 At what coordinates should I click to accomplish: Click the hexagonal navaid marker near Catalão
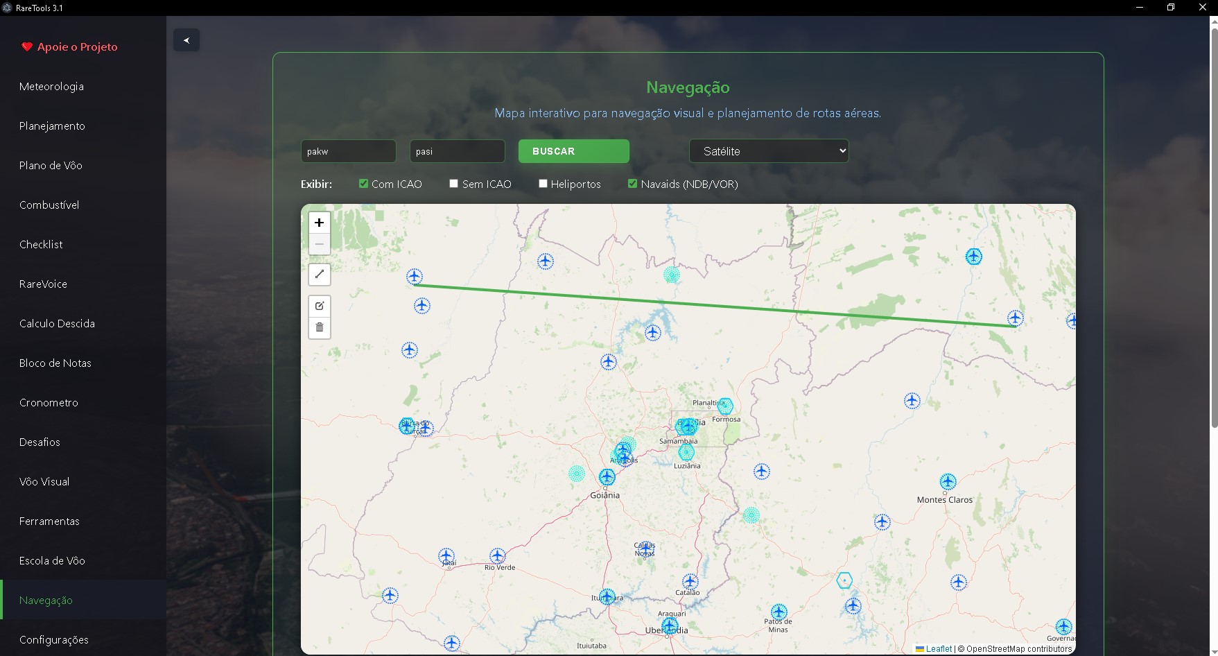(x=844, y=580)
